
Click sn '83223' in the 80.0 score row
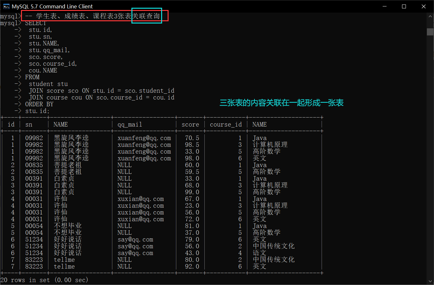click(x=34, y=260)
